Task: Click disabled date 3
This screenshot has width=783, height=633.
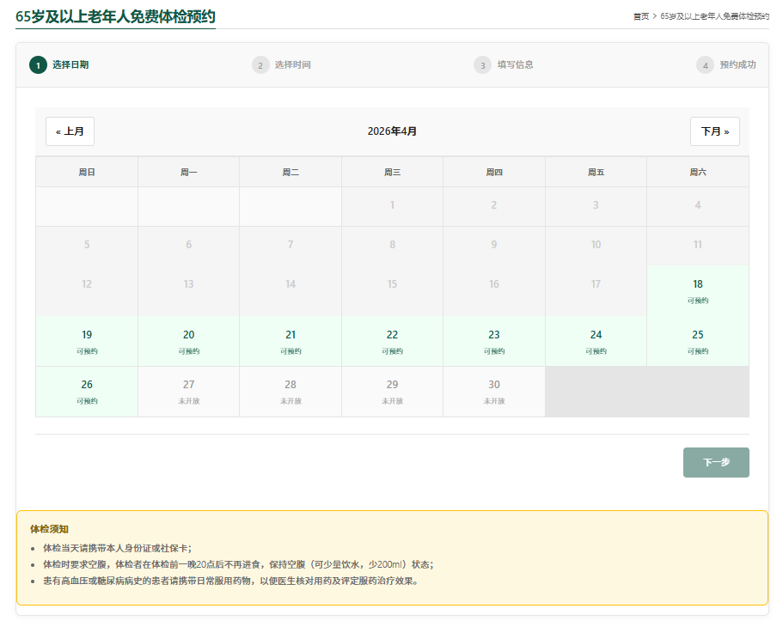Action: click(x=596, y=206)
